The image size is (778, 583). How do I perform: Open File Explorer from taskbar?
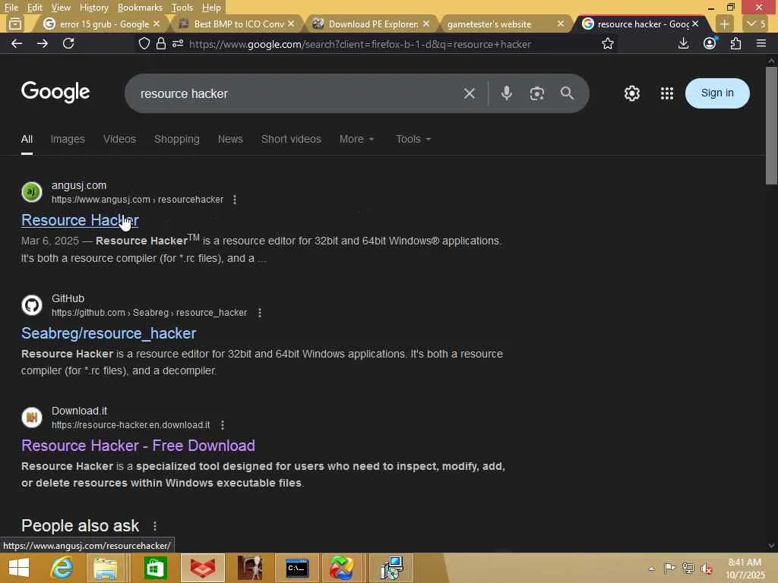[105, 568]
